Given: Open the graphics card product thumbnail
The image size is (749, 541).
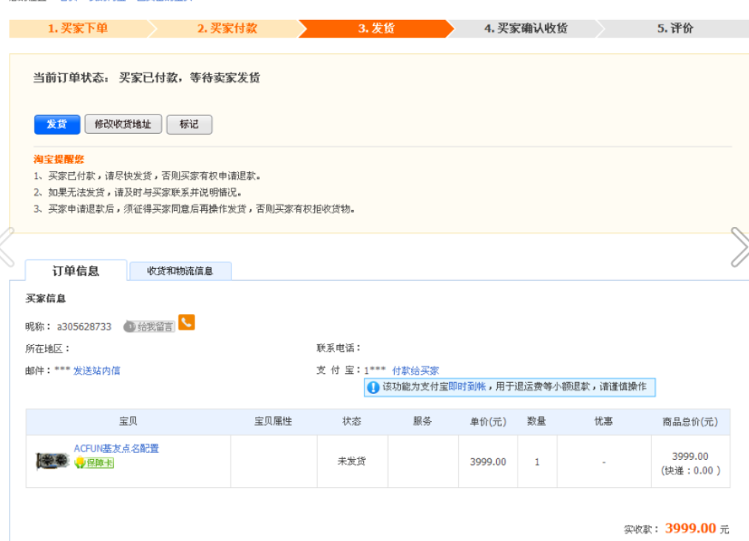Looking at the screenshot, I should pyautogui.click(x=52, y=460).
